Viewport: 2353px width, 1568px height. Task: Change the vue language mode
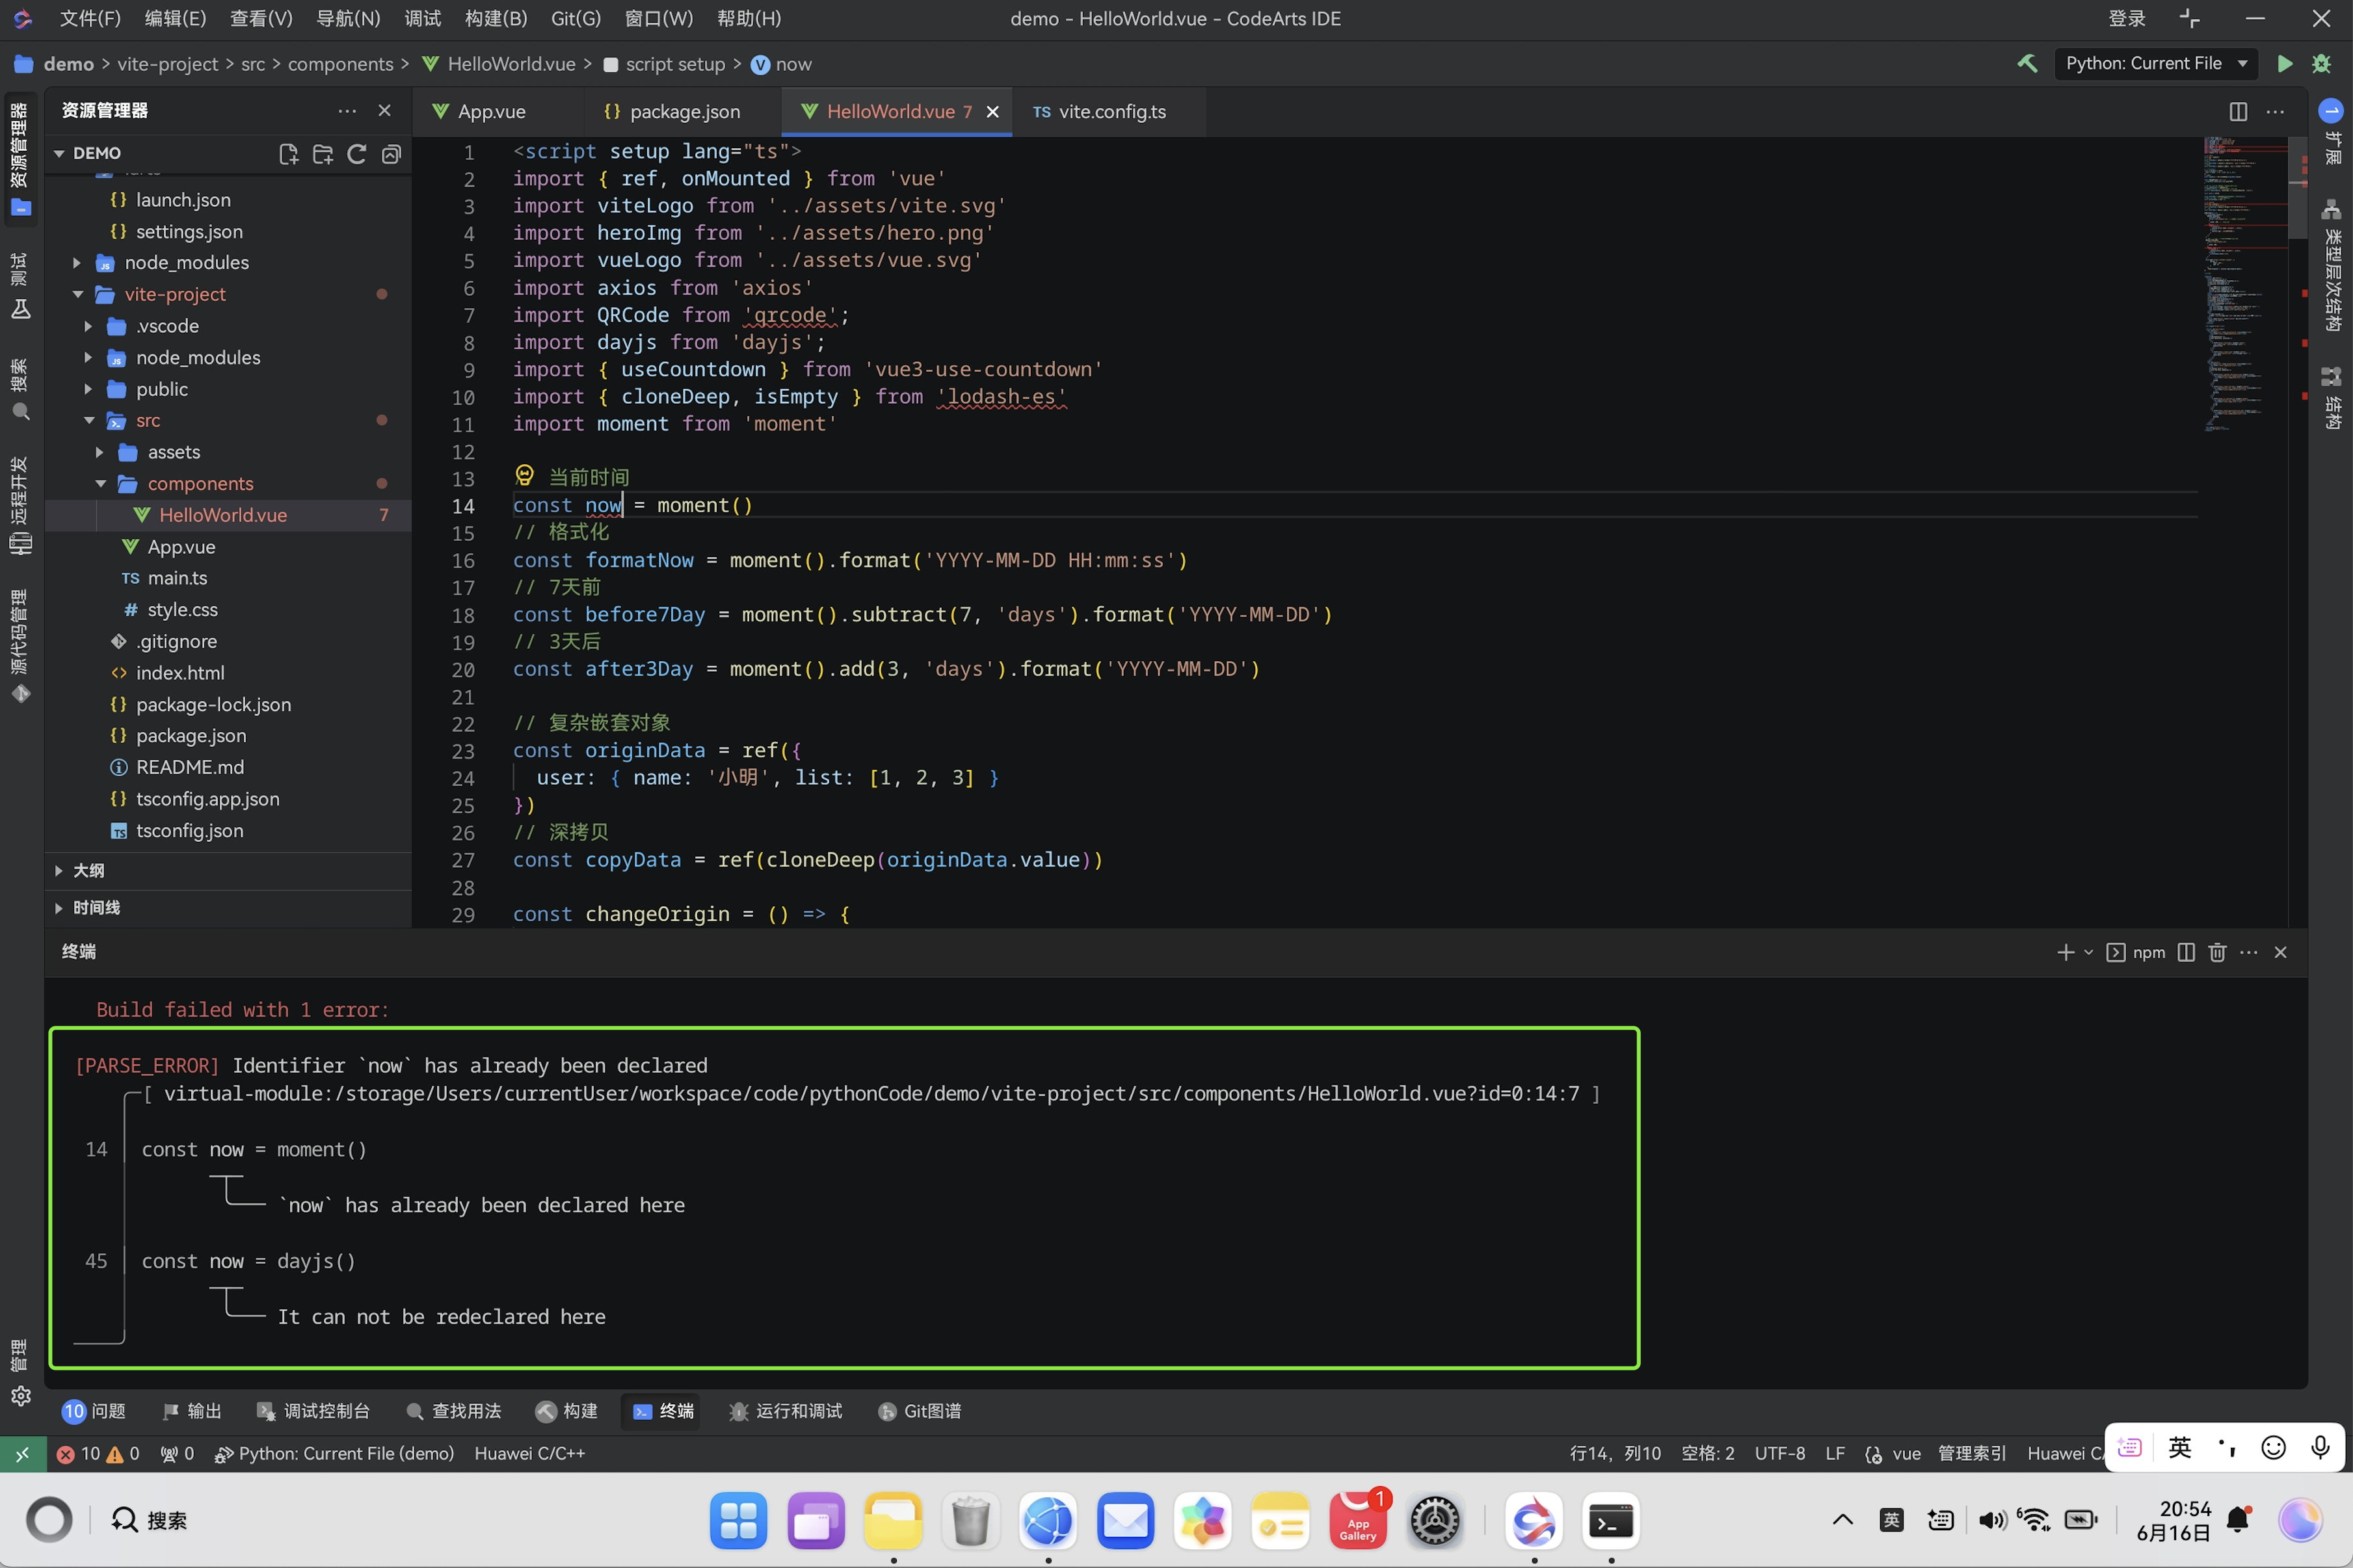pyautogui.click(x=1906, y=1453)
